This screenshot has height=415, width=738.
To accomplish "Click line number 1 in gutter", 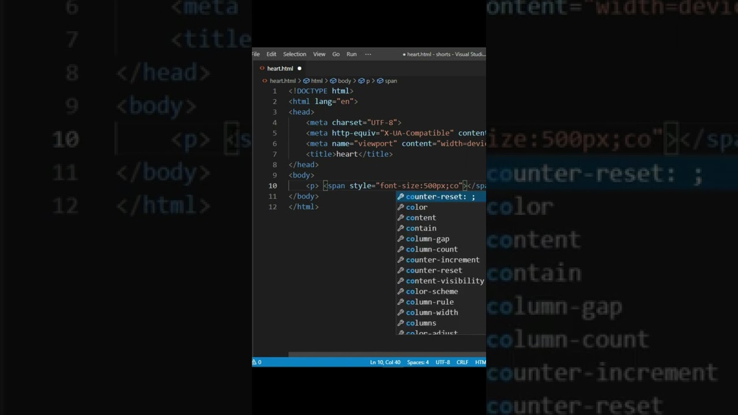I will (275, 91).
